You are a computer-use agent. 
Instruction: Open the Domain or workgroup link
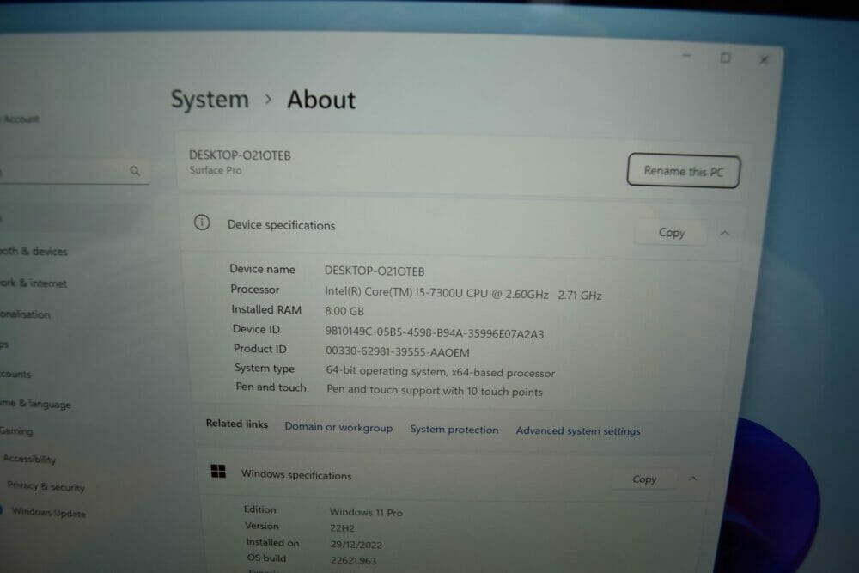coord(338,427)
